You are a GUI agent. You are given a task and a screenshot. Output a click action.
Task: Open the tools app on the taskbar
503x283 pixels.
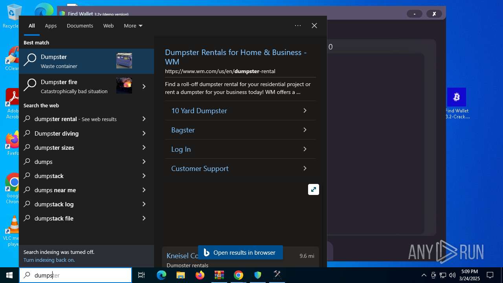[x=277, y=275]
